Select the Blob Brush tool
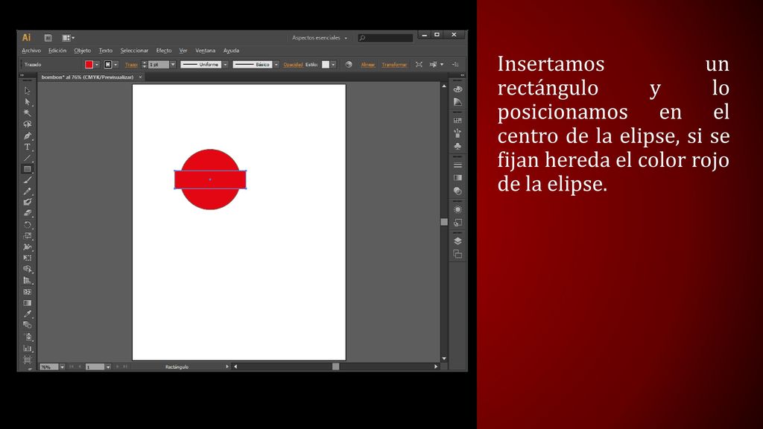 [x=28, y=202]
